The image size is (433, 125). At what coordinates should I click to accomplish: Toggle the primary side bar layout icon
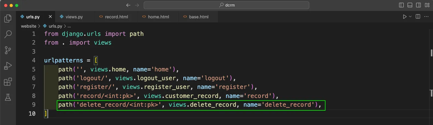coord(402,5)
